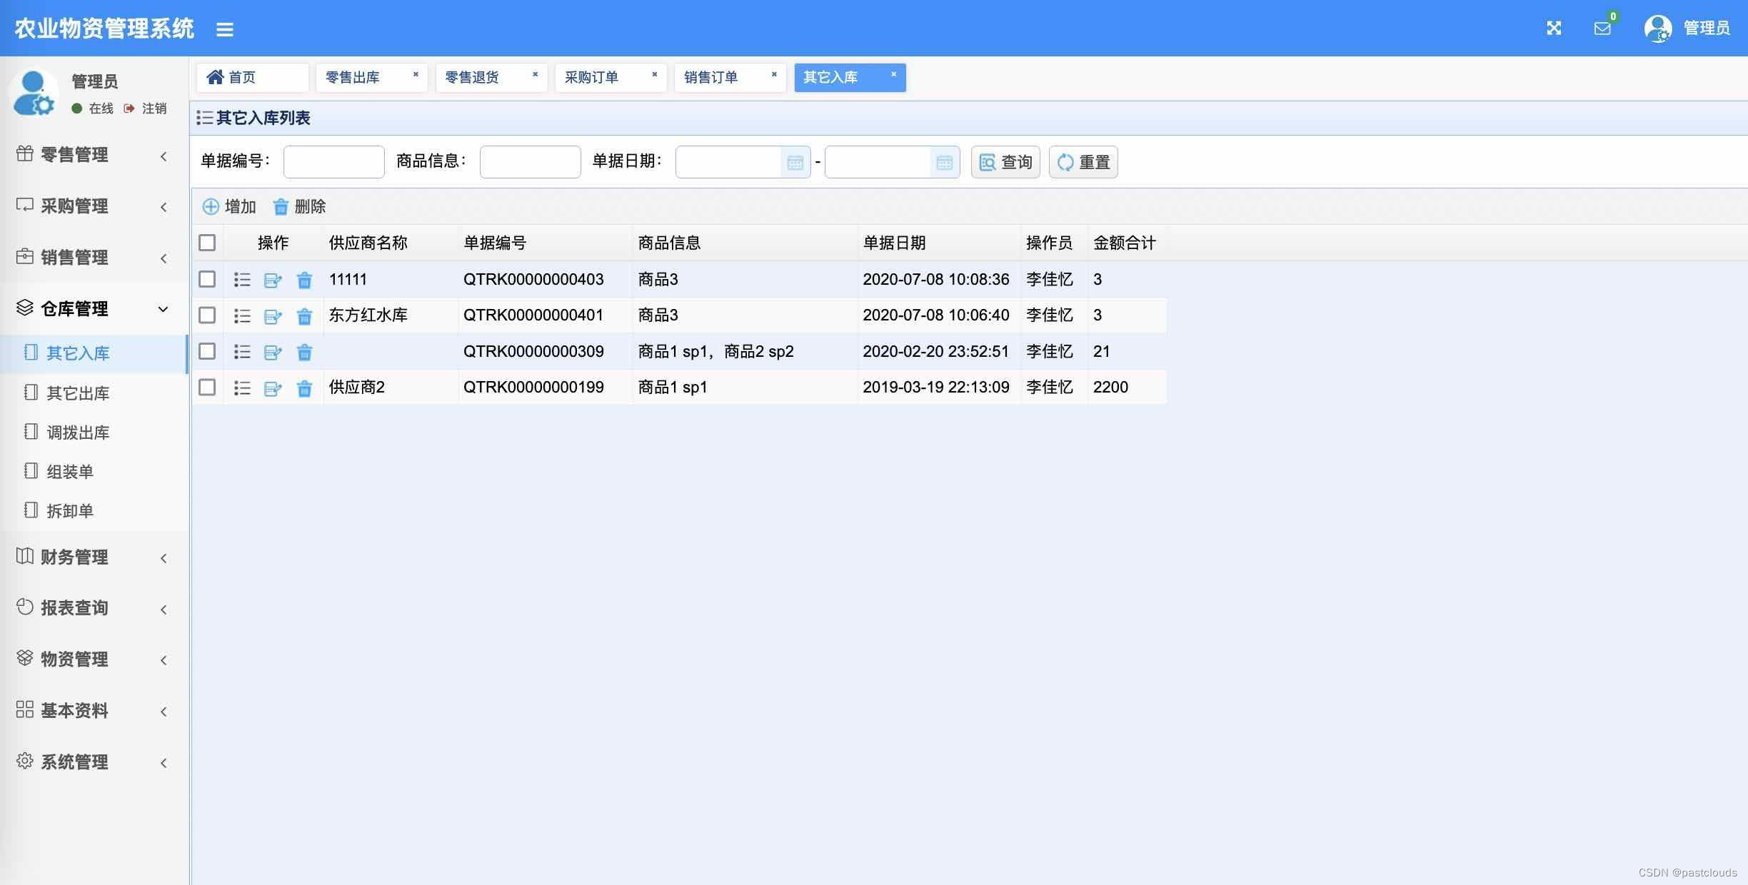Check the select-all checkbox in table header
1748x885 pixels.
click(x=207, y=243)
